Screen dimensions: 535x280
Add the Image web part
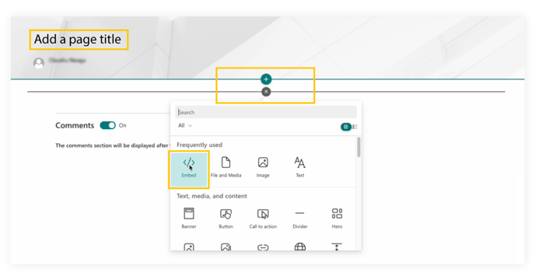point(263,167)
